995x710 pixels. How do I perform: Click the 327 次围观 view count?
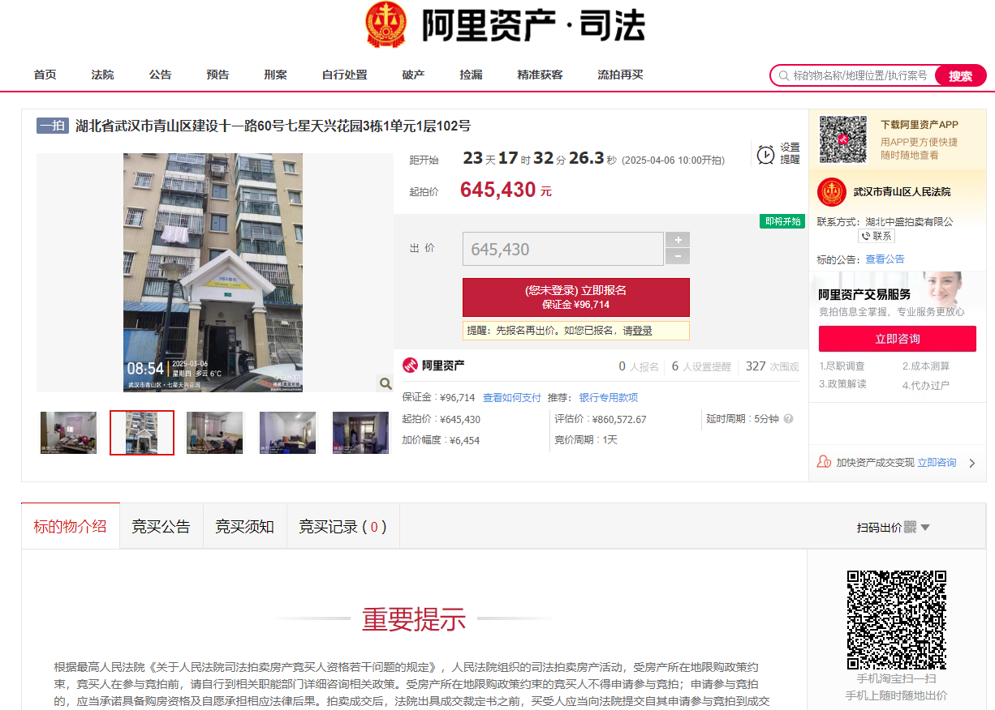click(x=773, y=366)
